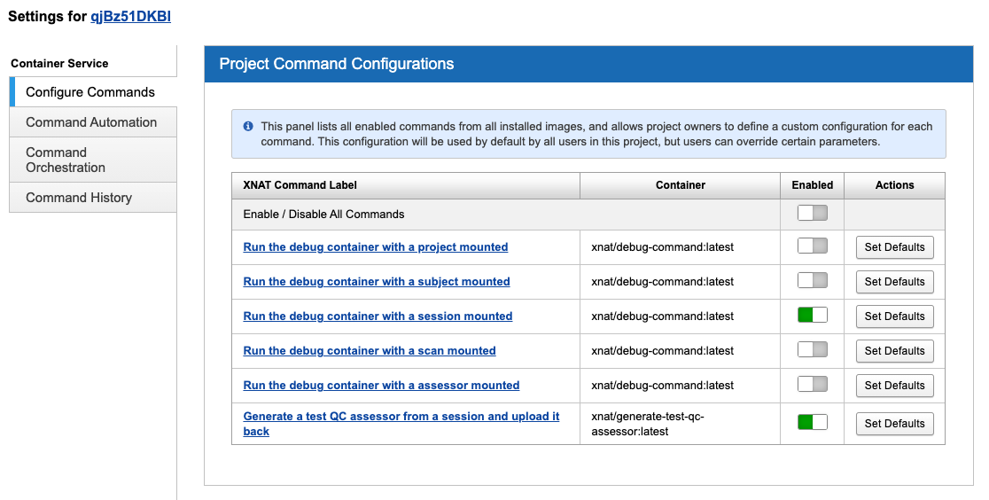Image resolution: width=989 pixels, height=500 pixels.
Task: Go to the Command Orchestration tab
Action: coord(66,160)
